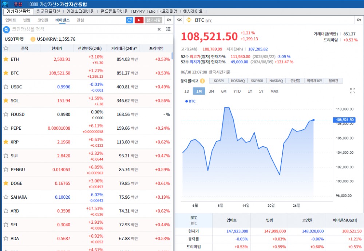Unfavorite DOGE by clicking its filled star

[x=6, y=183]
